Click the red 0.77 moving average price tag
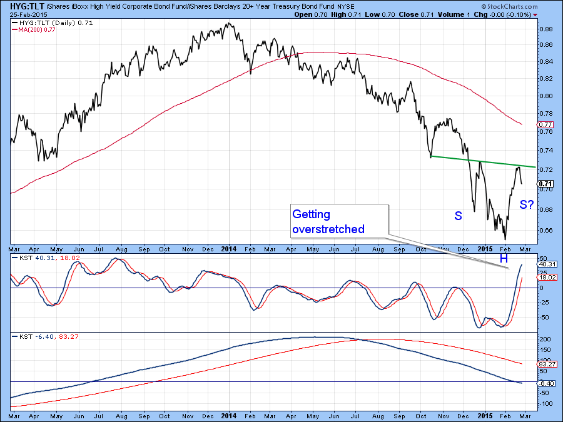Viewport: 563px width, 422px height. 545,125
